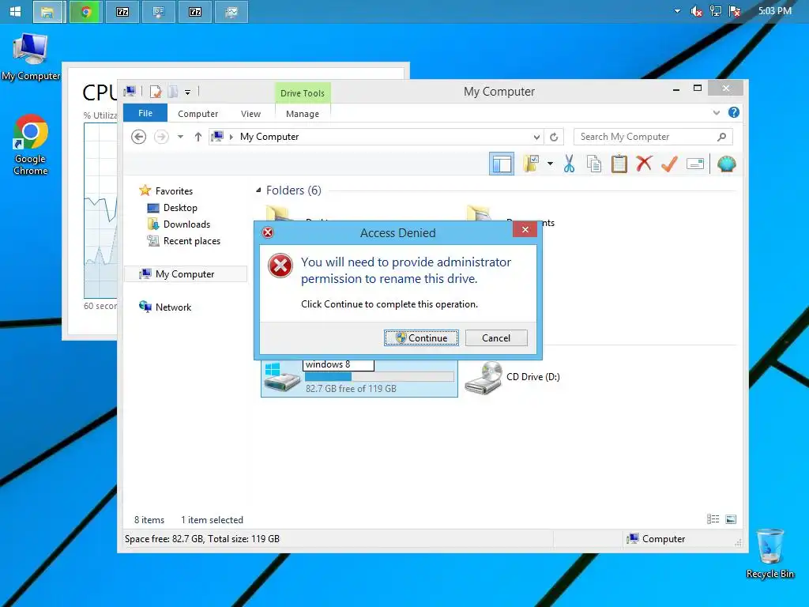The width and height of the screenshot is (809, 607).
Task: Click the envelope-card toolbar icon
Action: click(x=695, y=164)
